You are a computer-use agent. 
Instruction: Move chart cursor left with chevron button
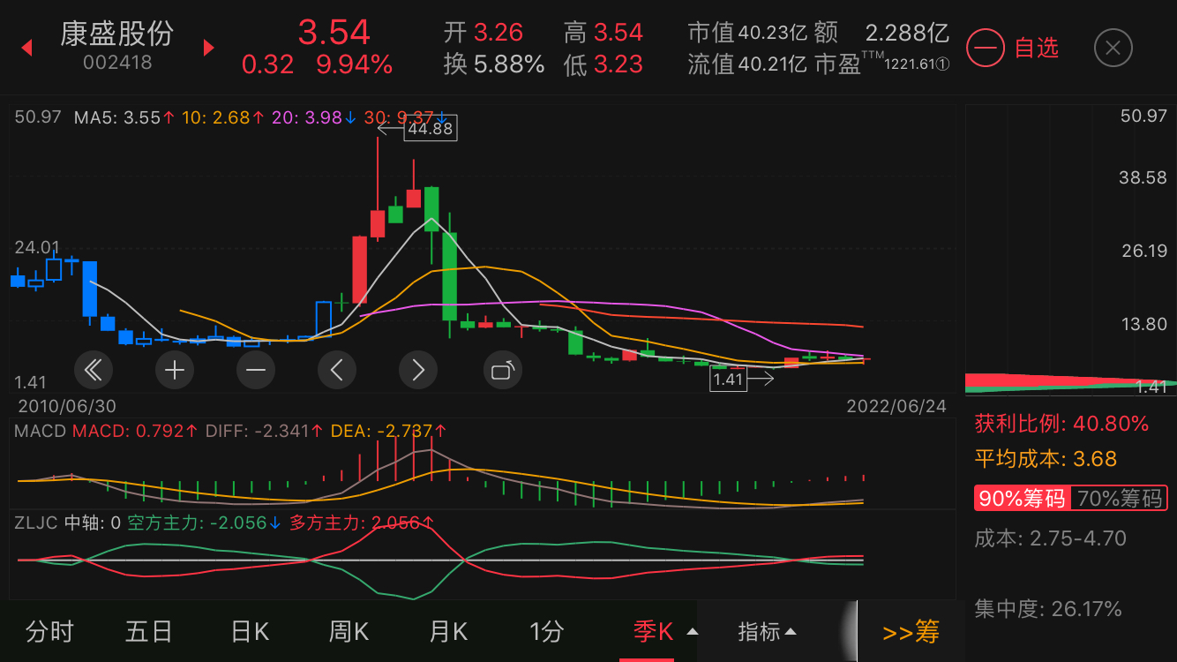coord(337,370)
